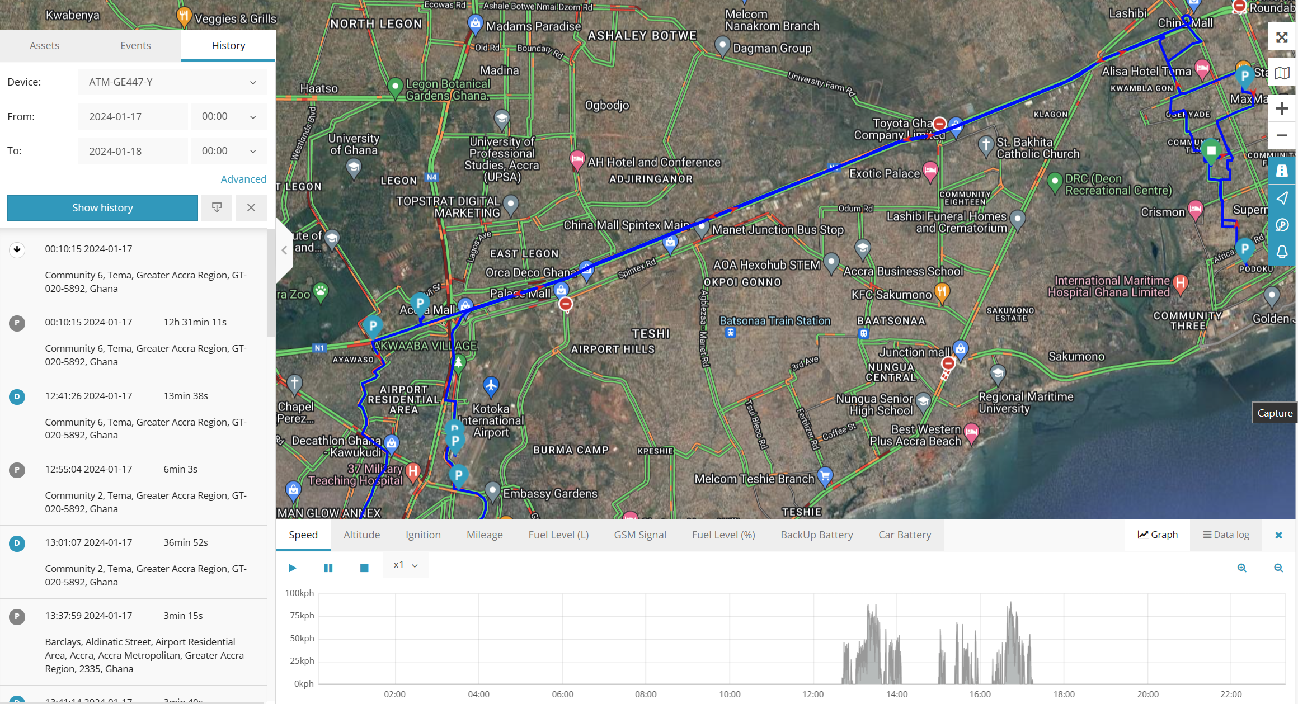
Task: Zoom out the map with minus button
Action: click(x=1282, y=135)
